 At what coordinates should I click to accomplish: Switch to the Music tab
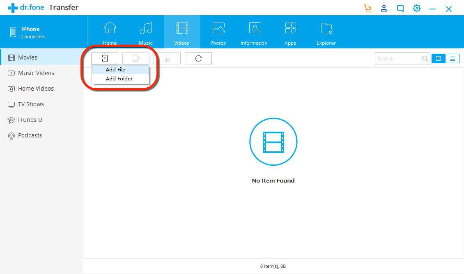pyautogui.click(x=146, y=33)
